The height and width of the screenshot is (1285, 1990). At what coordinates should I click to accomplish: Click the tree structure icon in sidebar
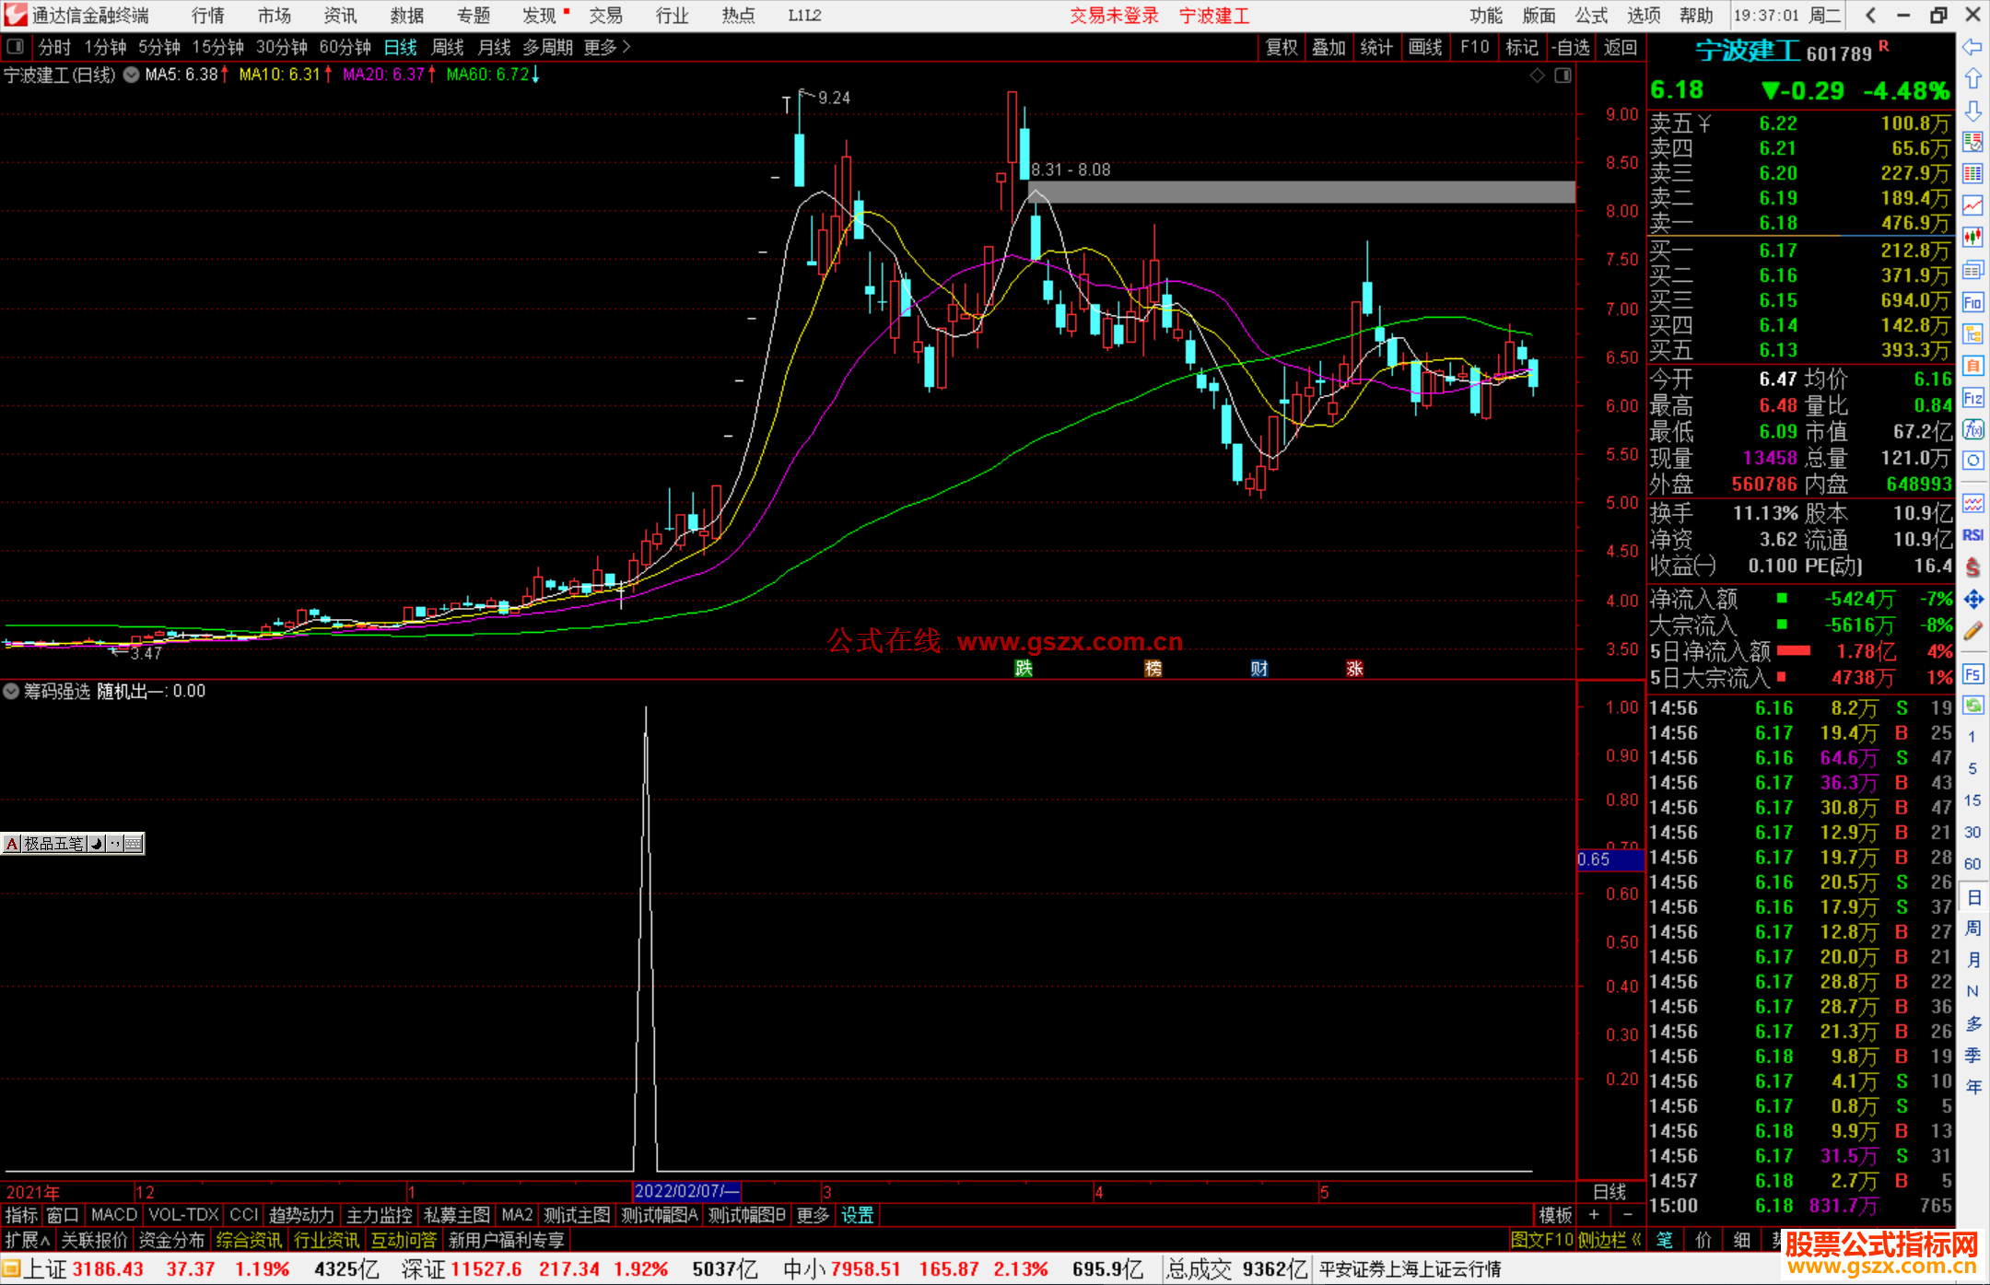pos(1972,333)
